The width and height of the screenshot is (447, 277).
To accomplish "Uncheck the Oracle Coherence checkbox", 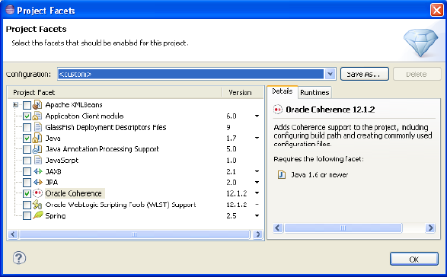I will pos(27,193).
